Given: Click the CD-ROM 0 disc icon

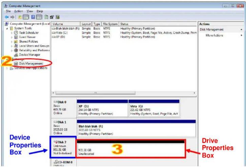Looking at the screenshot, I should coord(56,162).
